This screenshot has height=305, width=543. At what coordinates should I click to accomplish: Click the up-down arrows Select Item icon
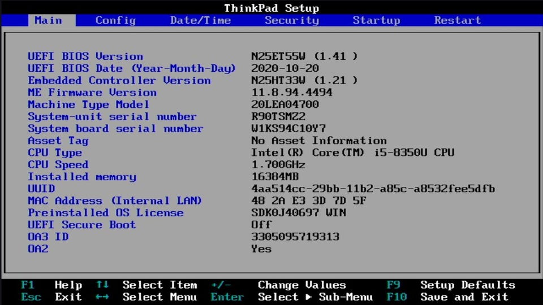tap(102, 285)
